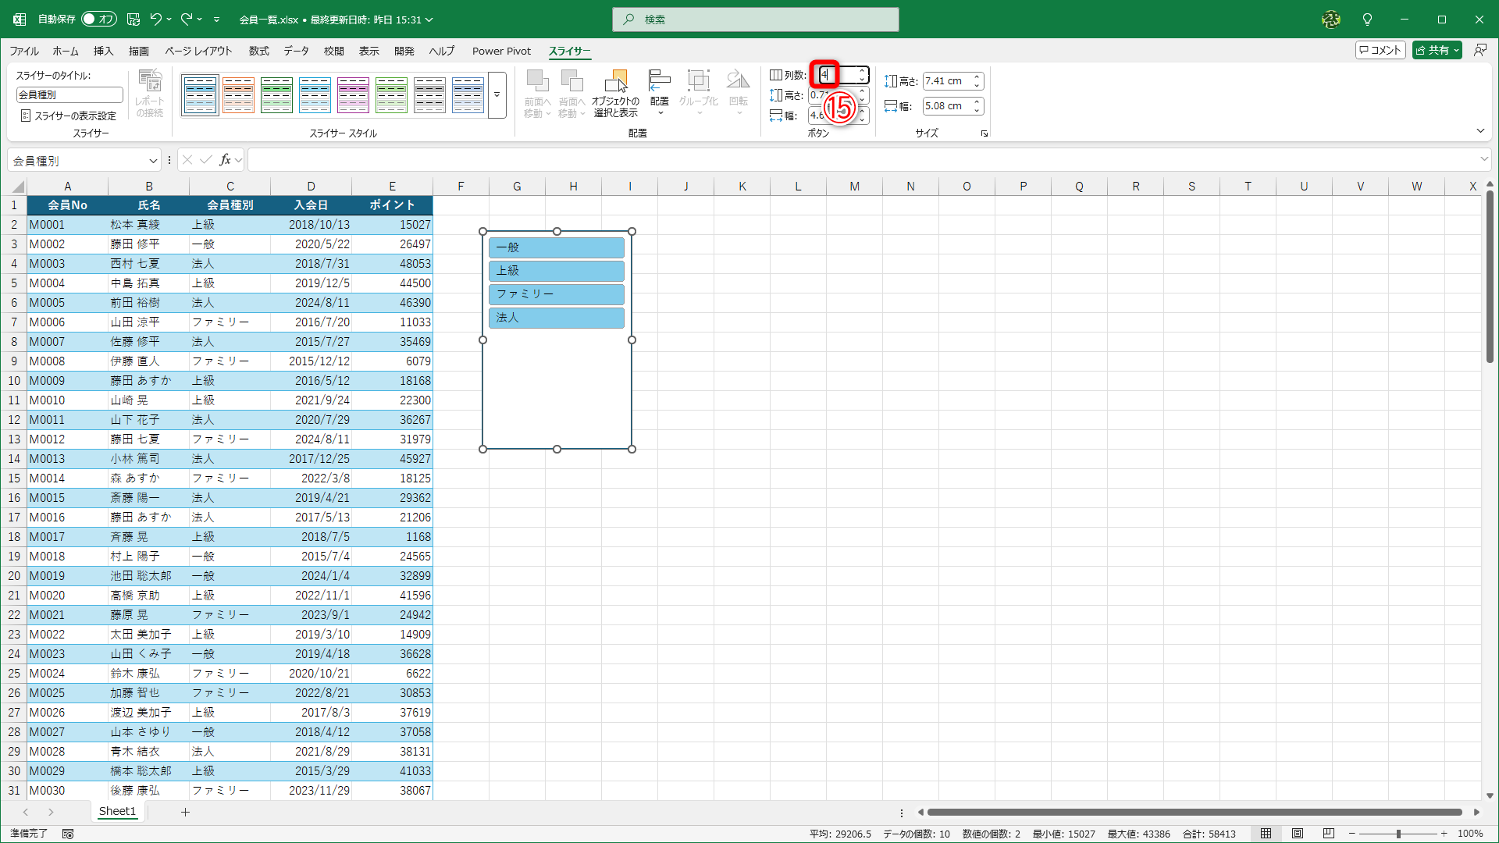The image size is (1499, 843).
Task: Click the zoom slider in status bar
Action: (x=1398, y=834)
